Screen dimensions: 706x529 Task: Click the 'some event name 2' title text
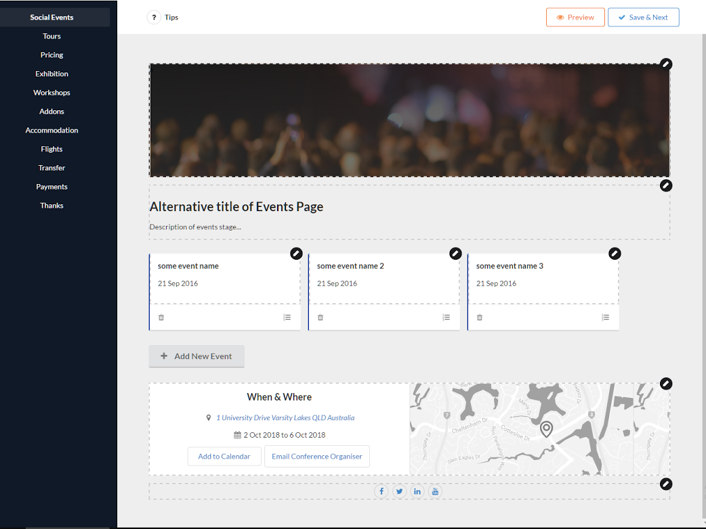(x=350, y=266)
